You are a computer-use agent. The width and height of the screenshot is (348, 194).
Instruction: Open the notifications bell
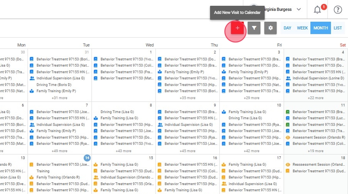click(317, 10)
